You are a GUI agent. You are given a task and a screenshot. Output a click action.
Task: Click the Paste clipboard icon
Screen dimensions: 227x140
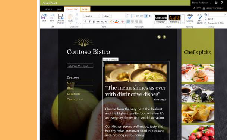click(x=70, y=17)
